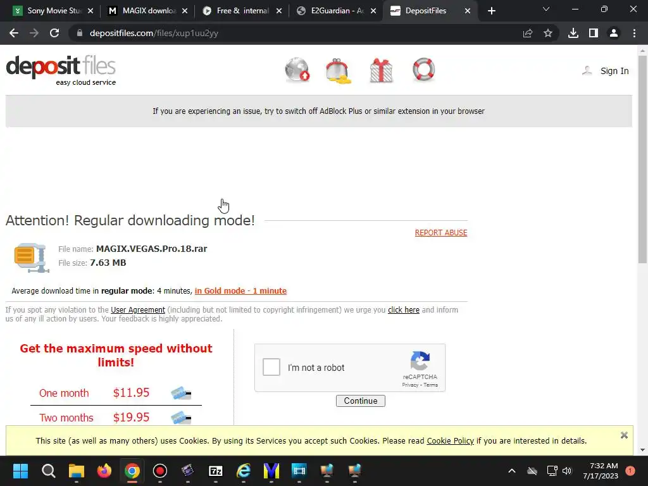Click the credit card icon for One month
Viewport: 648px width, 486px height.
coord(181,393)
